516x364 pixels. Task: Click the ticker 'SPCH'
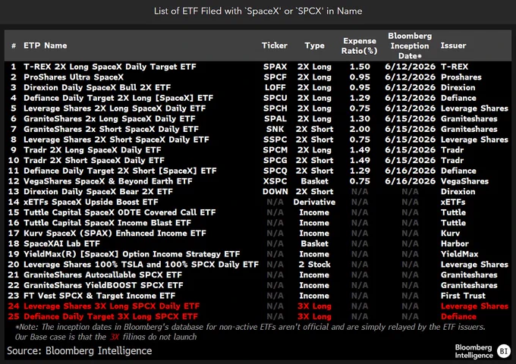point(275,108)
